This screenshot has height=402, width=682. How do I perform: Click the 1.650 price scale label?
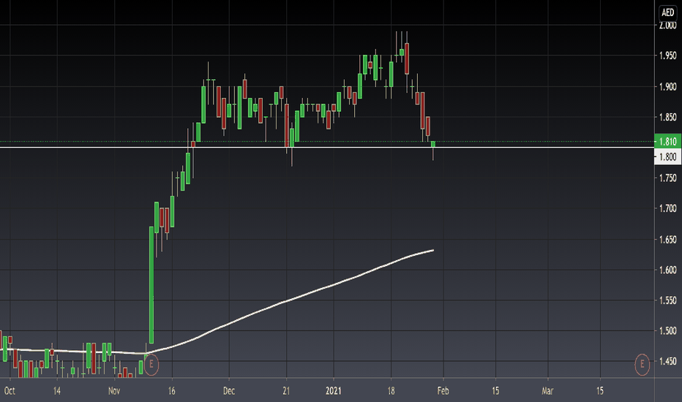click(667, 240)
